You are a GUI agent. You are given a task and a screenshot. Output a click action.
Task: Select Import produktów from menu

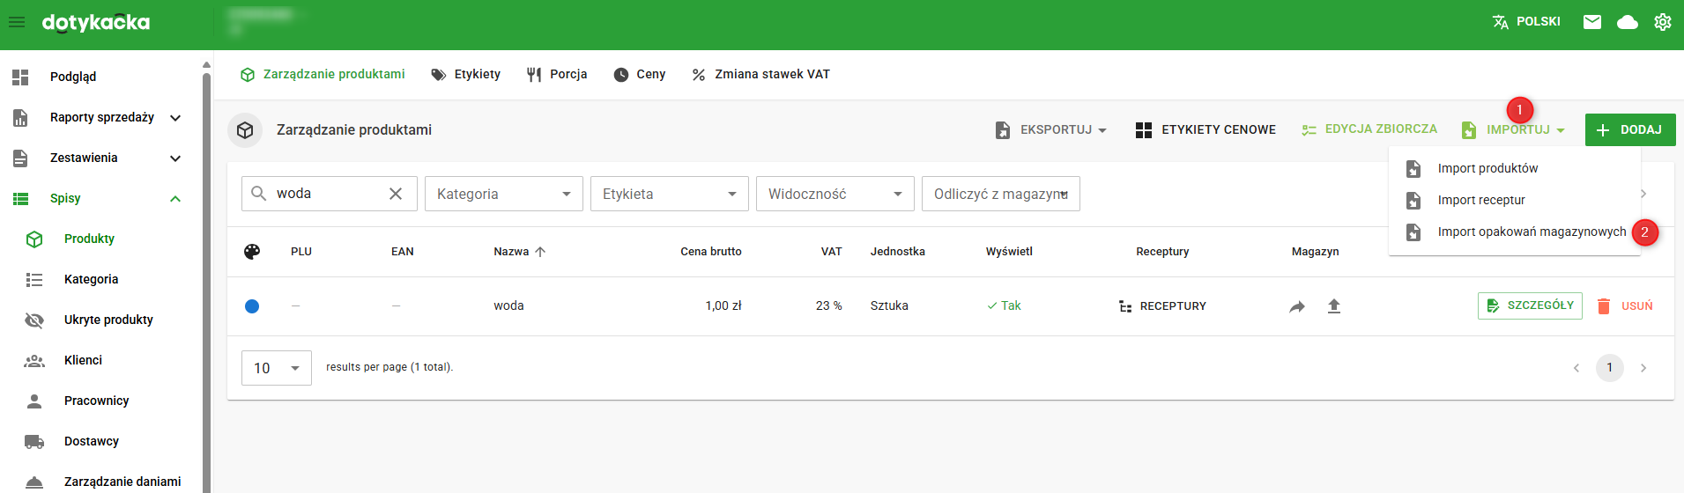[1487, 168]
